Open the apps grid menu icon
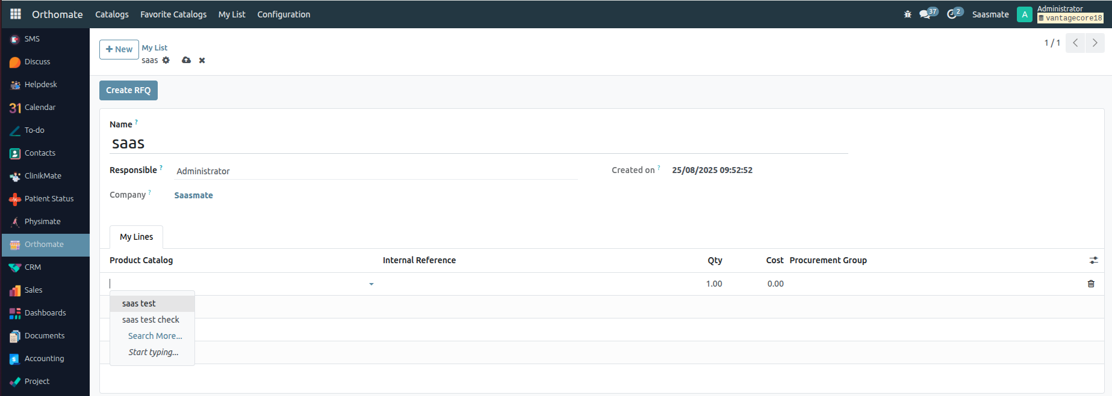 point(16,14)
